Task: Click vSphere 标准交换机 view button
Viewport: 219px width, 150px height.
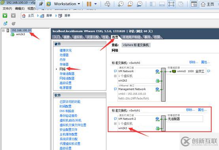Action: tap(136, 45)
